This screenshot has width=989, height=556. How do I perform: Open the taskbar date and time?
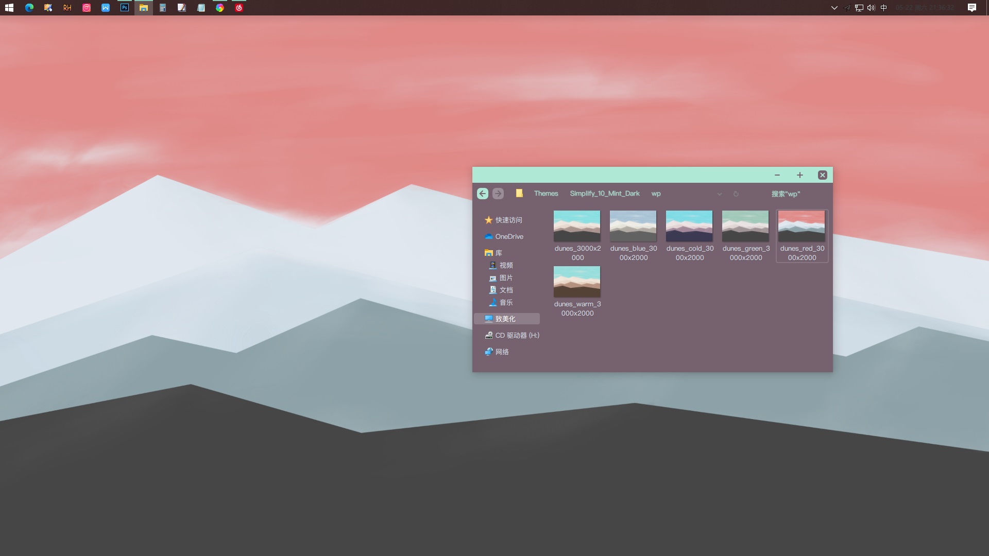925,8
